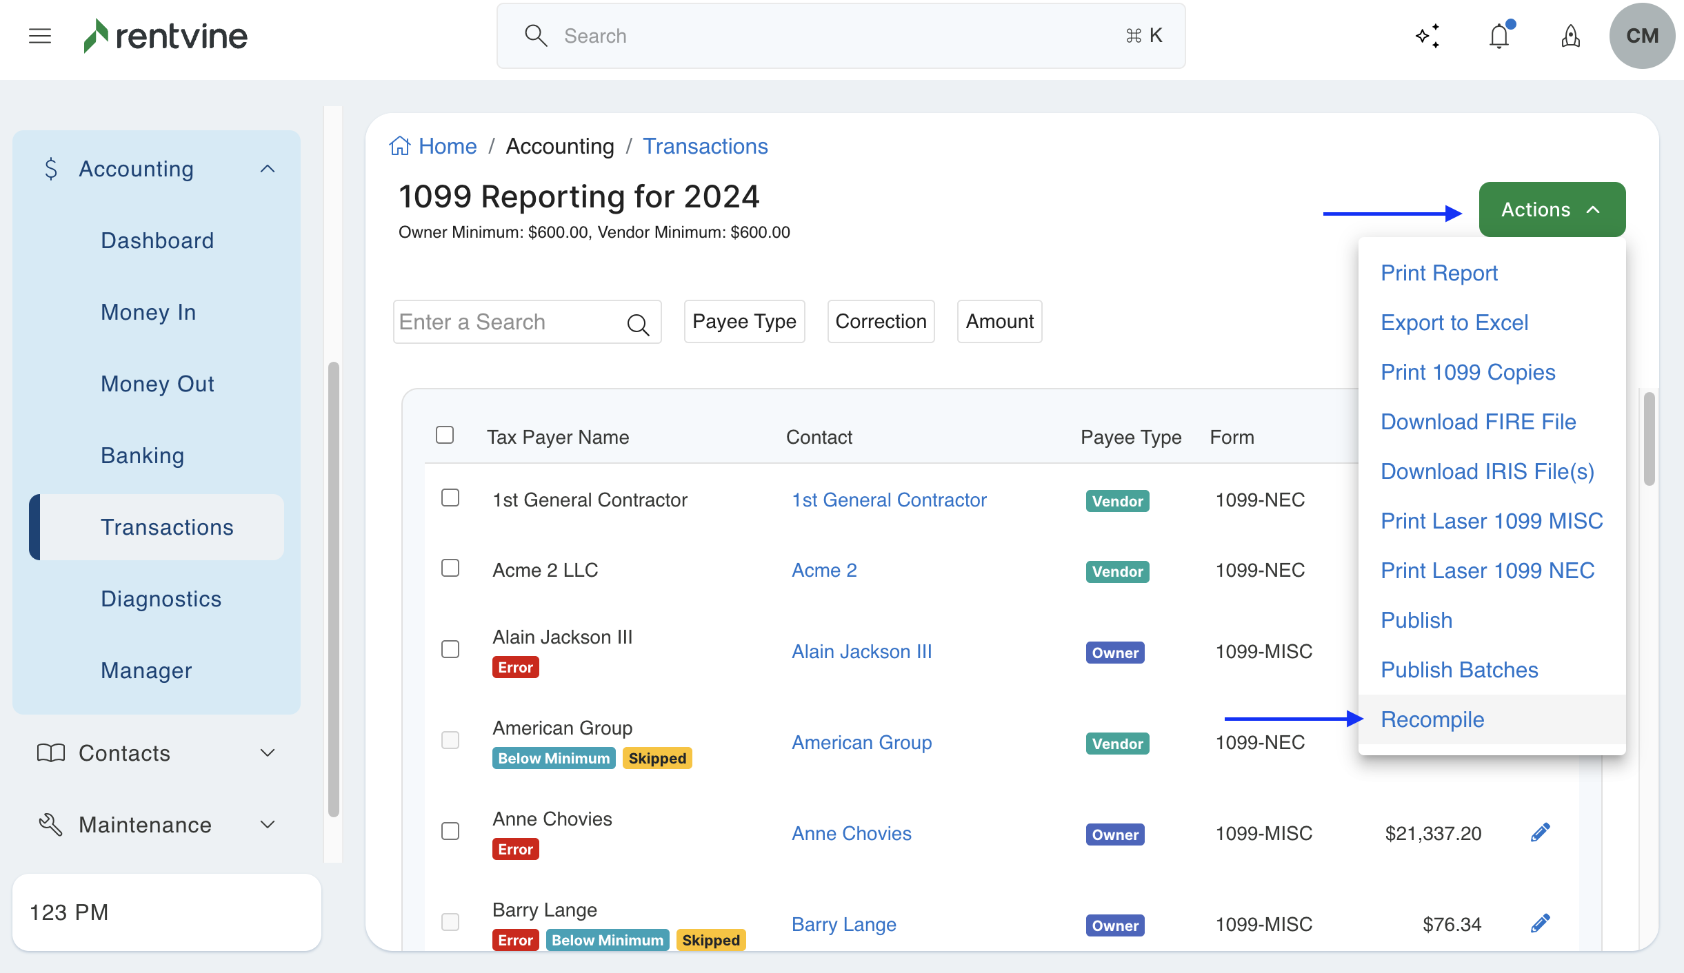Select Download FIRE File menu option
This screenshot has height=973, width=1684.
1478,422
